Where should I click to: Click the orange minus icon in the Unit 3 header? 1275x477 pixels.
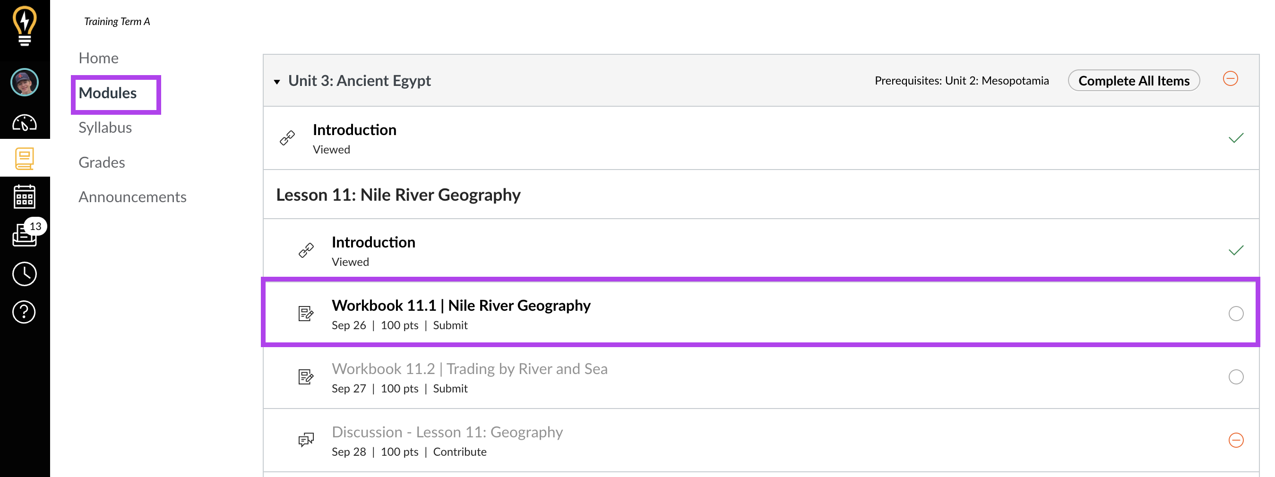pyautogui.click(x=1231, y=79)
